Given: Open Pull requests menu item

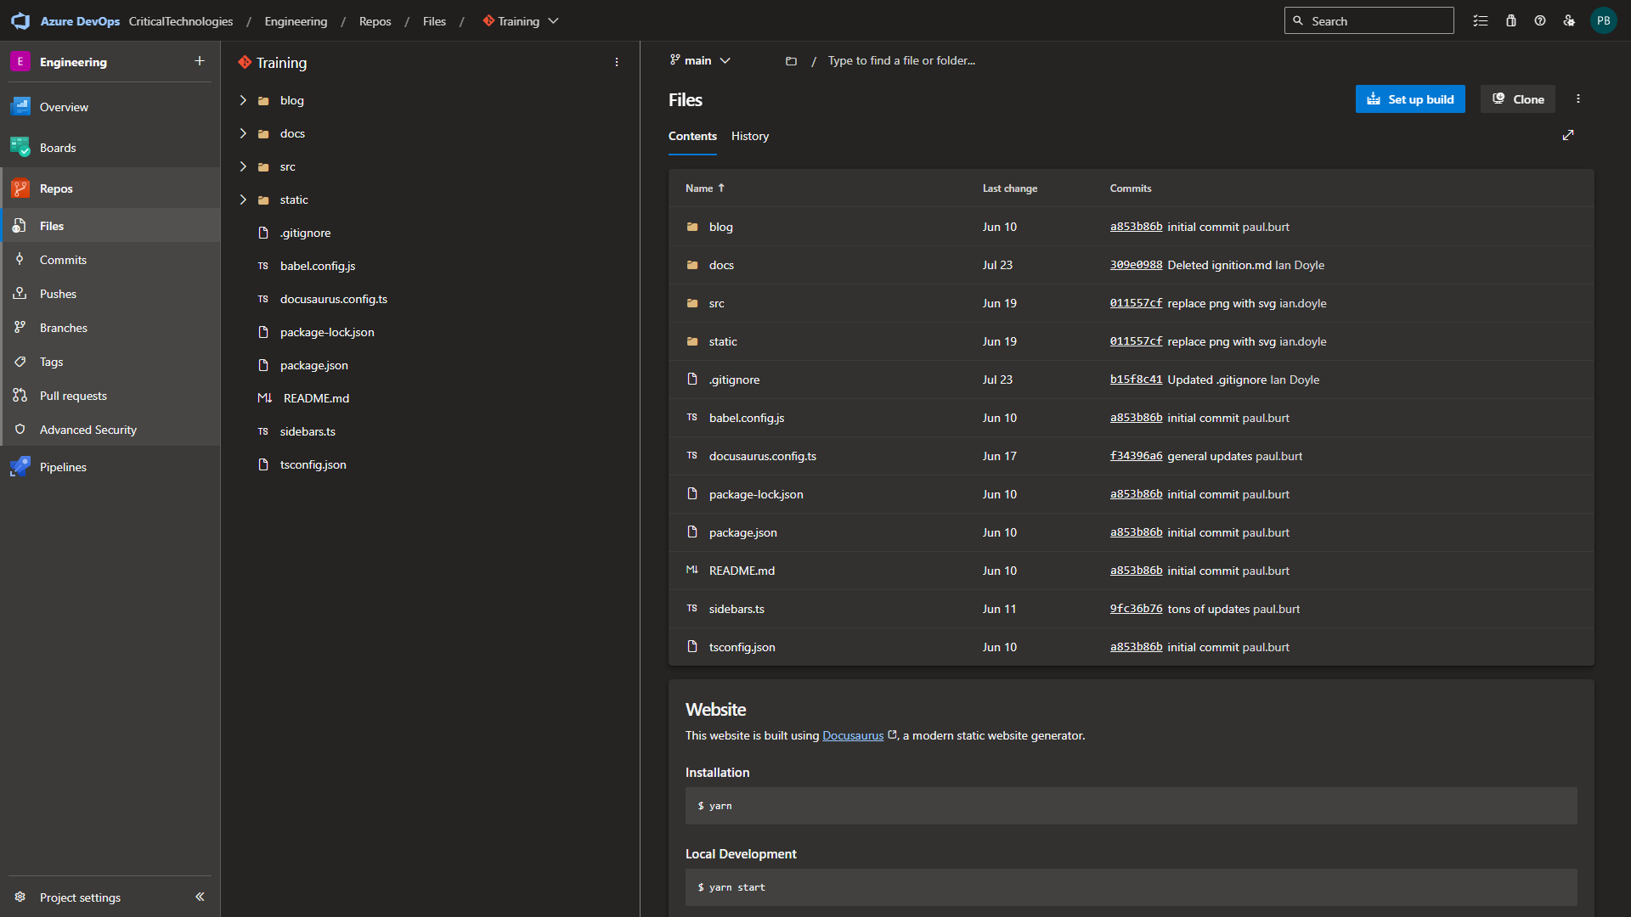Looking at the screenshot, I should pyautogui.click(x=73, y=396).
